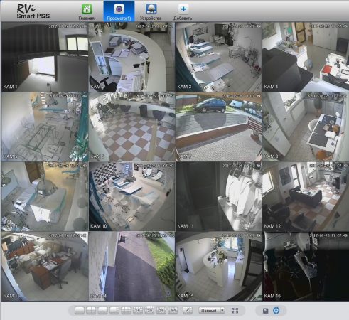Viewport: 349px width, 320px height.
Task: Click the blue circular tour icon
Action: click(276, 311)
